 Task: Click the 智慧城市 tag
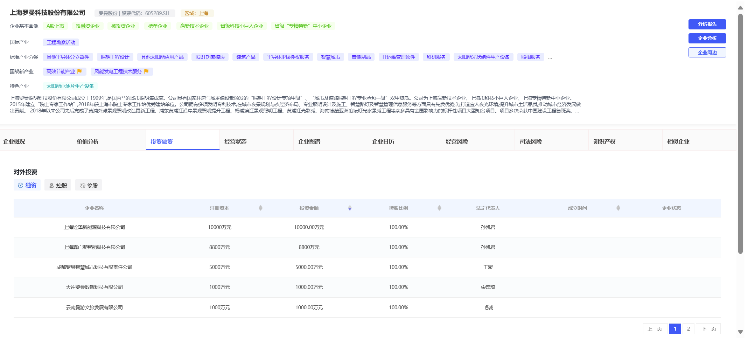(x=330, y=57)
